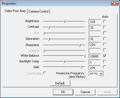Select the Contrast slider thumb
Viewport: 120px width, 98px height.
49,27
